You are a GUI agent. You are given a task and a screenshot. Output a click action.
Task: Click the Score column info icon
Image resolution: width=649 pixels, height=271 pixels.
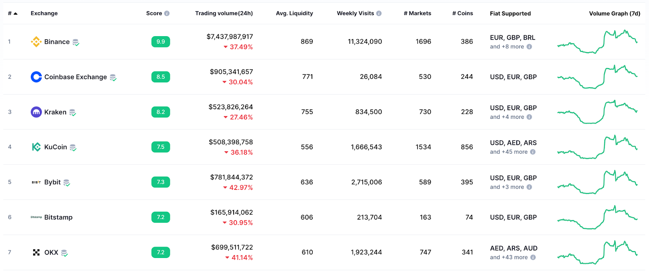point(167,13)
